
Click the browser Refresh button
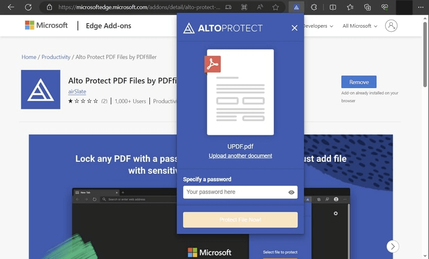(x=28, y=7)
